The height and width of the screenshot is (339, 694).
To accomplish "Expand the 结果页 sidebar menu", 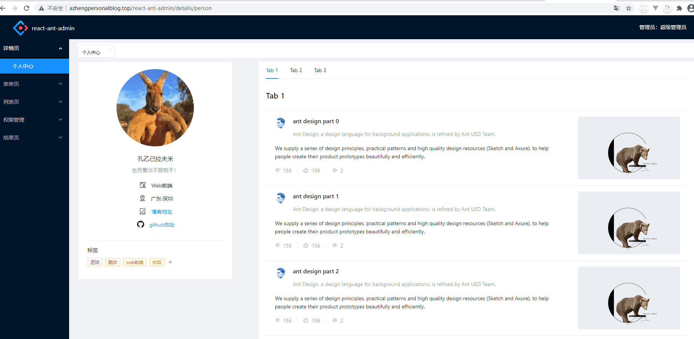I will pos(34,138).
